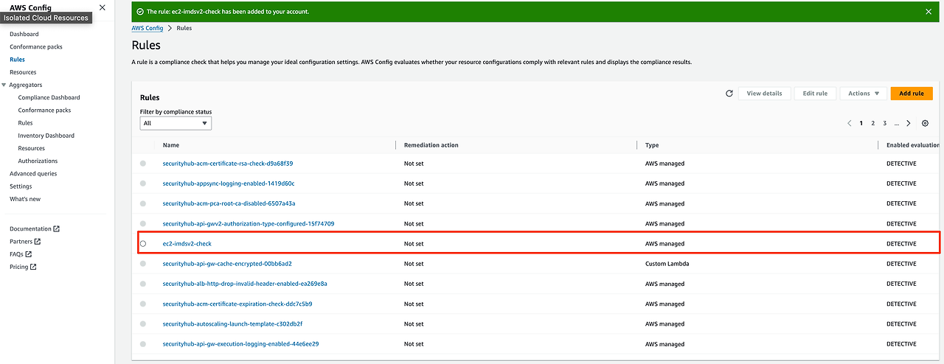This screenshot has width=944, height=364.
Task: Open the Filter by compliance status dropdown
Action: tap(176, 123)
